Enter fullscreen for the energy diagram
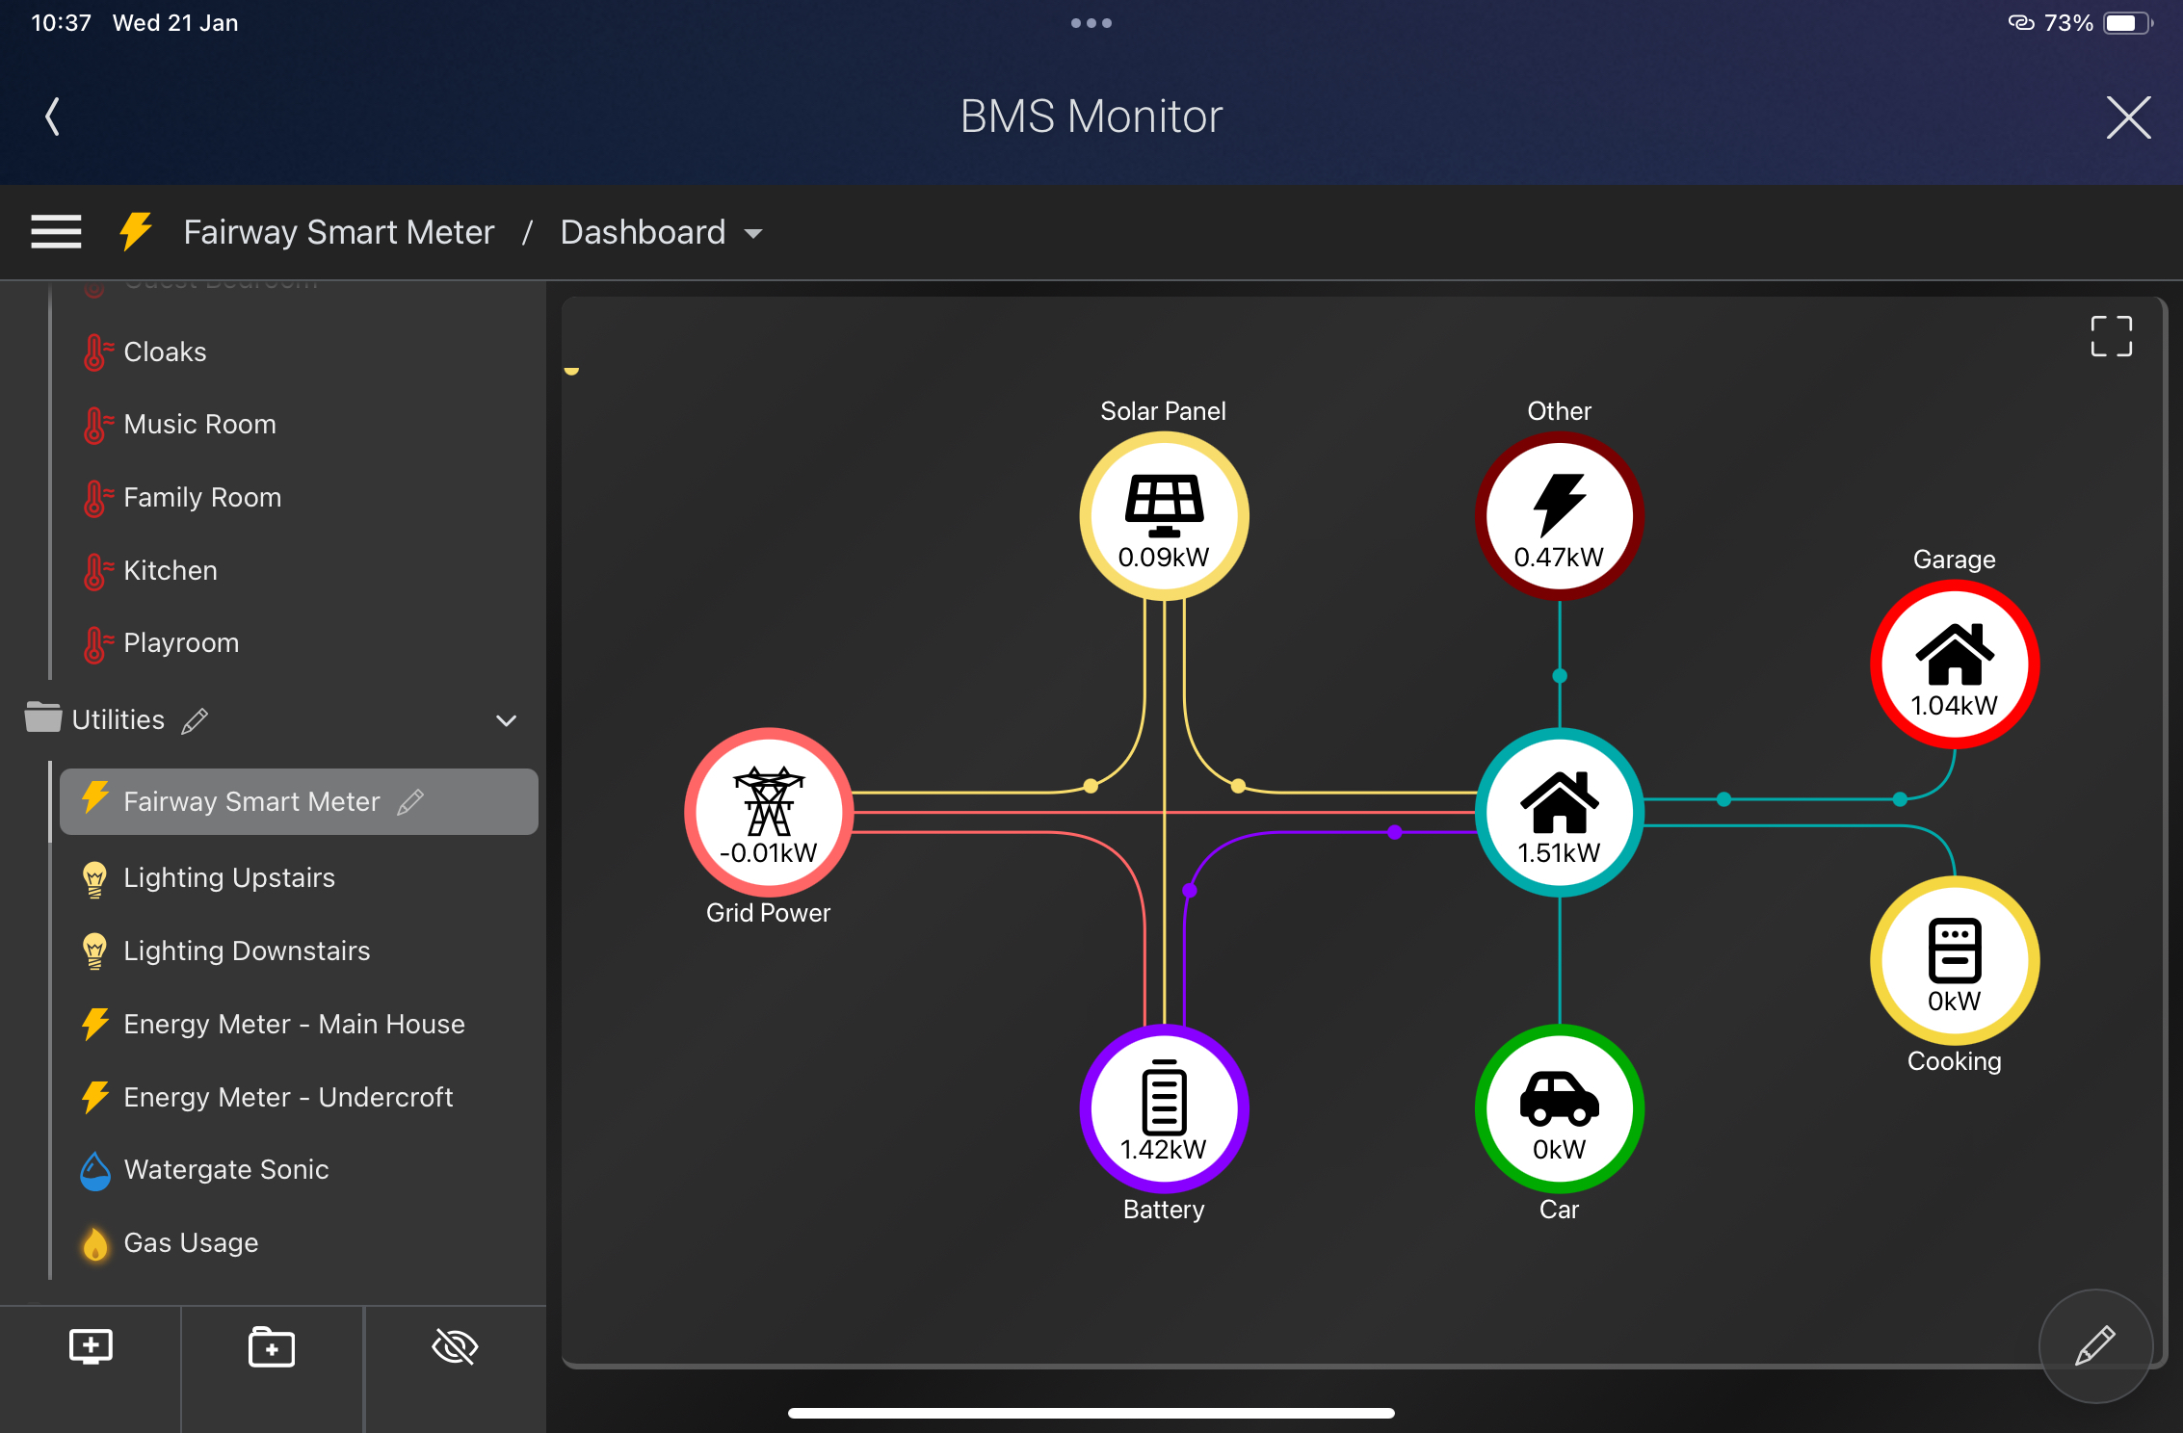 click(2111, 336)
